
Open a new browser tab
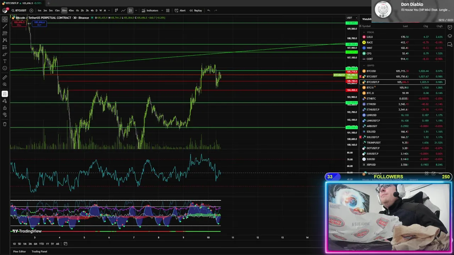click(x=48, y=3)
